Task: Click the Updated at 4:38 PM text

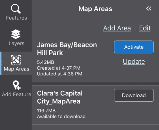Action: pos(60,74)
